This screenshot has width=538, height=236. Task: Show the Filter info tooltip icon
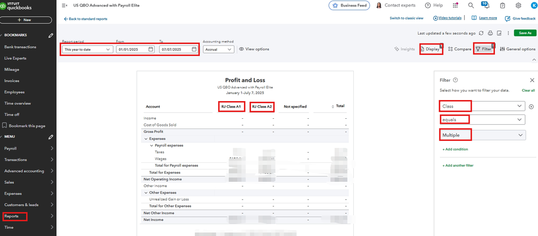[x=455, y=80]
